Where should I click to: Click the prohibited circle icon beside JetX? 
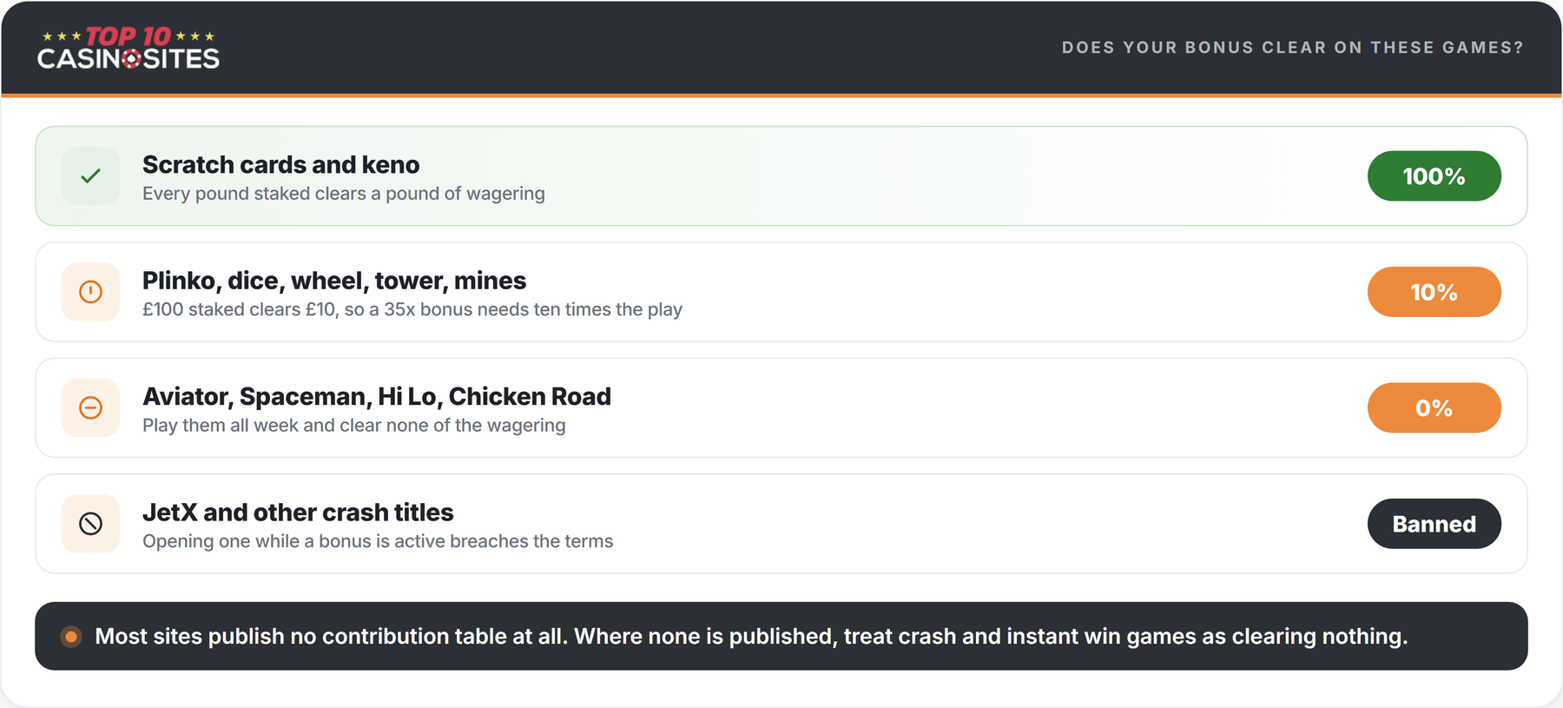pos(90,524)
